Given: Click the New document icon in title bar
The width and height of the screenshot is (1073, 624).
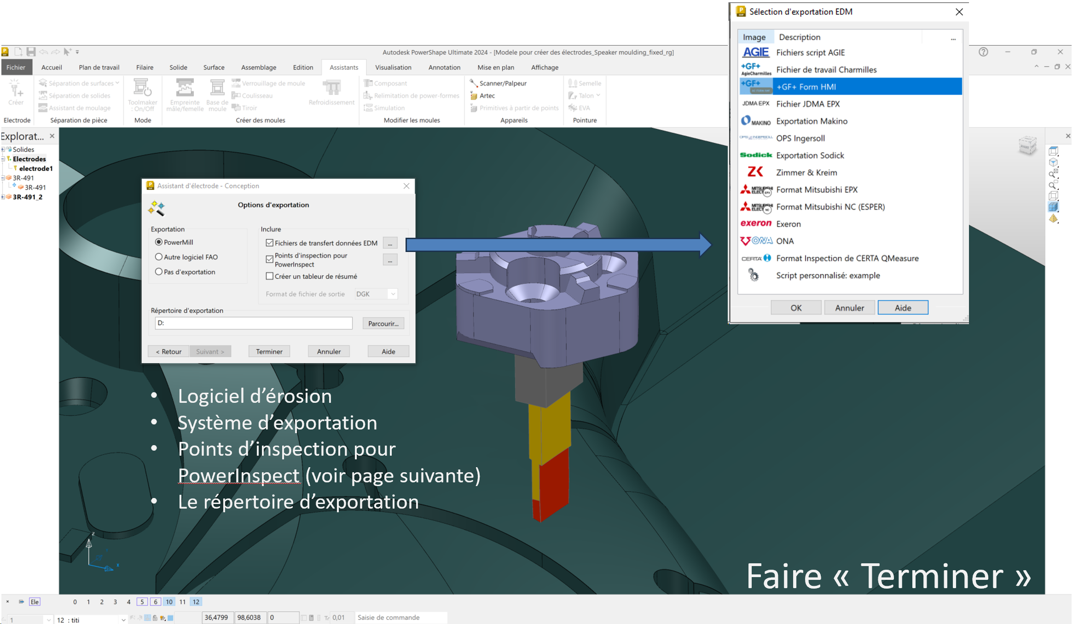Looking at the screenshot, I should pos(18,52).
